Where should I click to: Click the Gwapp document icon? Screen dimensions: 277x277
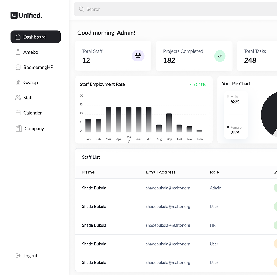point(18,82)
